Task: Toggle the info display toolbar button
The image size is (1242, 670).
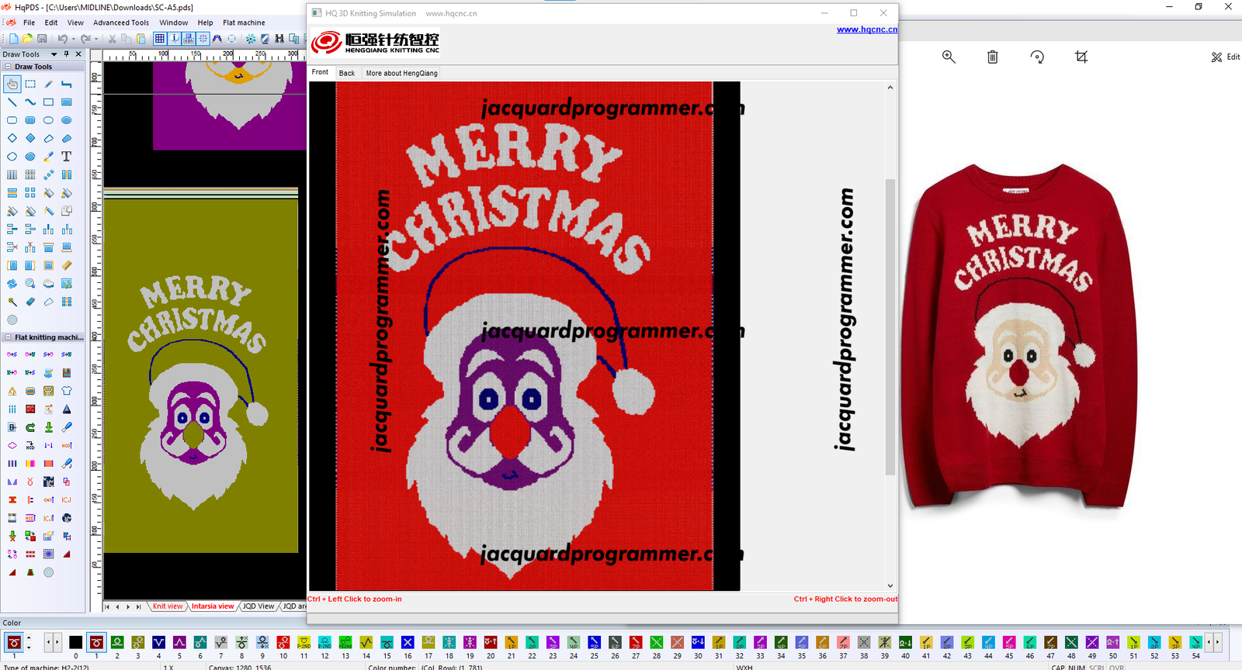Action: click(174, 39)
